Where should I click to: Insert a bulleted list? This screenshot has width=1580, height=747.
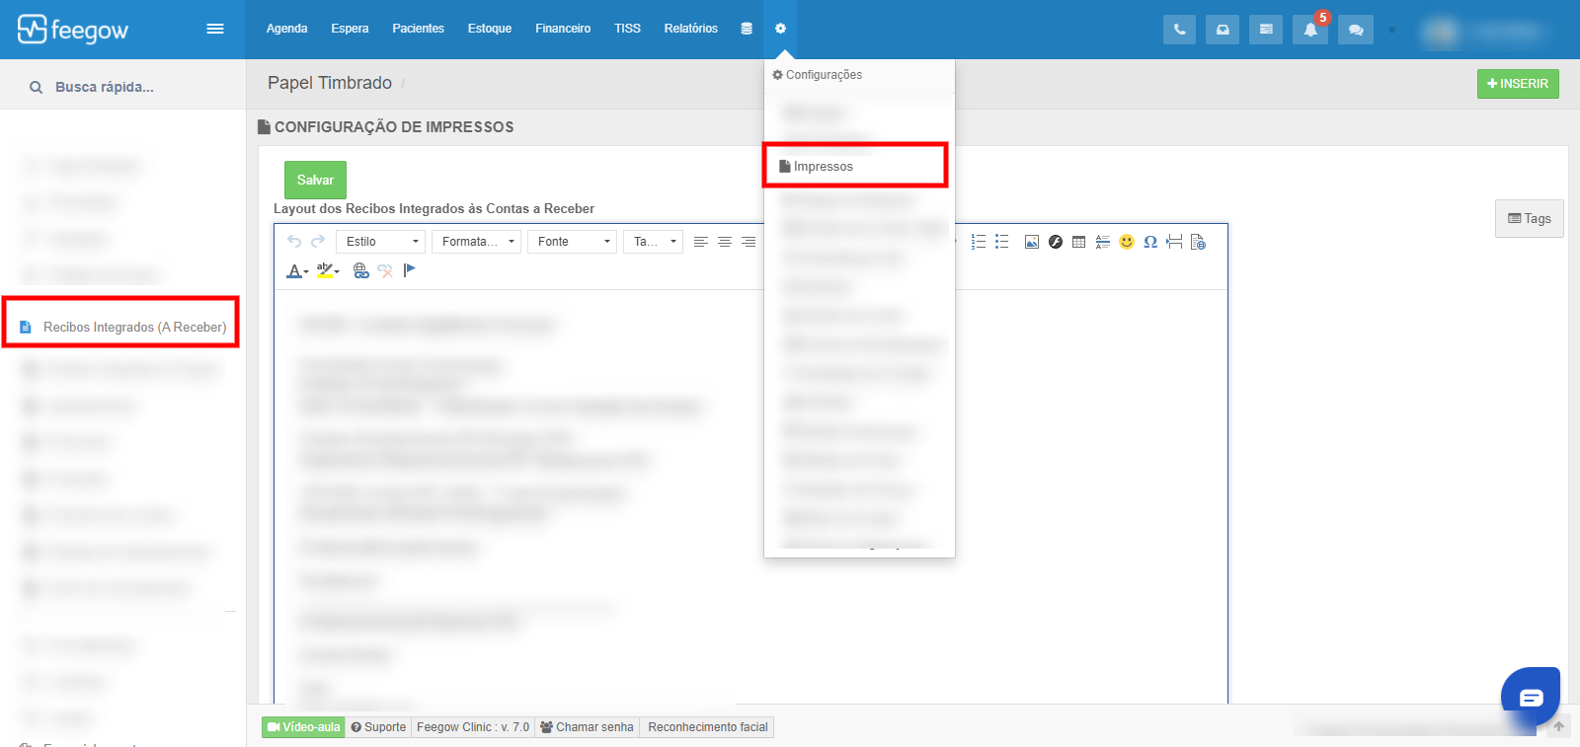click(1002, 242)
